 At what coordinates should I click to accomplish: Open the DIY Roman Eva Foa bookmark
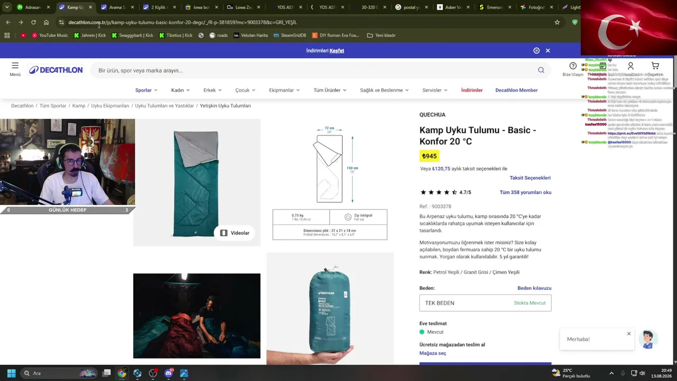335,35
